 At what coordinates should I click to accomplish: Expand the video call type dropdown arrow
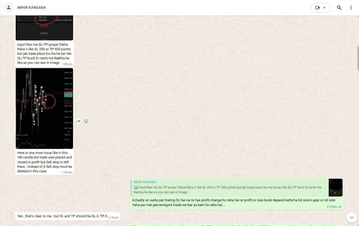(x=325, y=7)
